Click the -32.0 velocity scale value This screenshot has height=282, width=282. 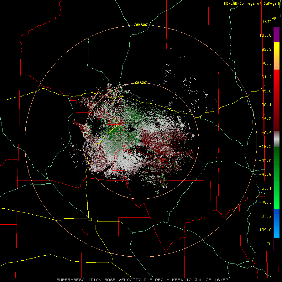265,161
